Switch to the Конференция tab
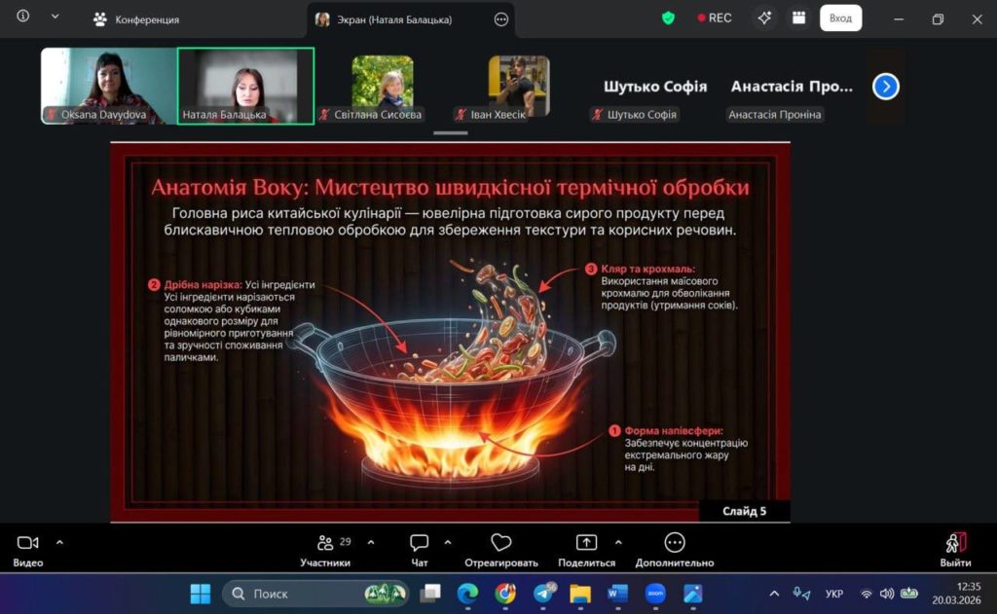 click(x=136, y=19)
